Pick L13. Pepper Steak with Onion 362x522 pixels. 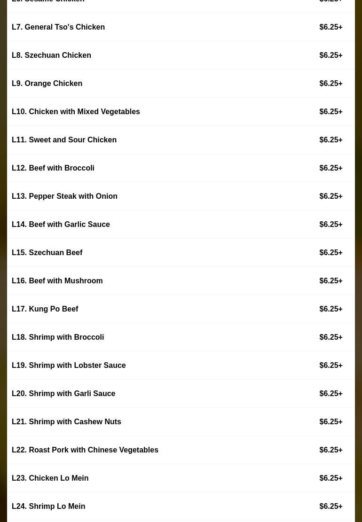64,196
